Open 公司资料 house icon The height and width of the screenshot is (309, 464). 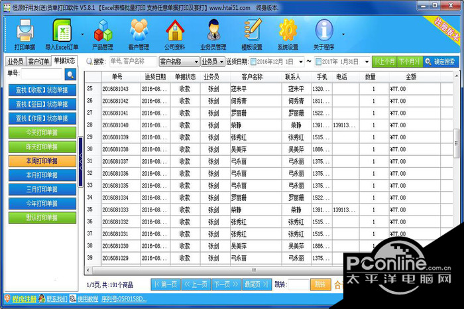click(175, 34)
